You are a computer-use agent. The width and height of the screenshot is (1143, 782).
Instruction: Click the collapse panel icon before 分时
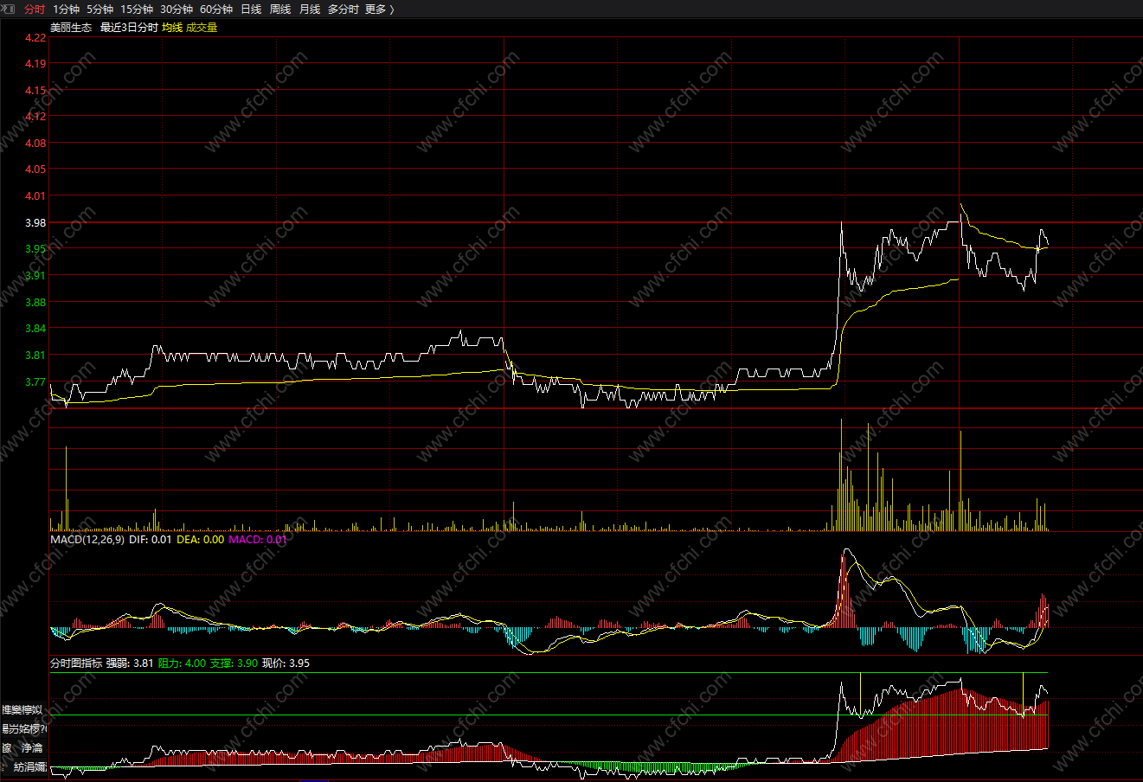[8, 9]
